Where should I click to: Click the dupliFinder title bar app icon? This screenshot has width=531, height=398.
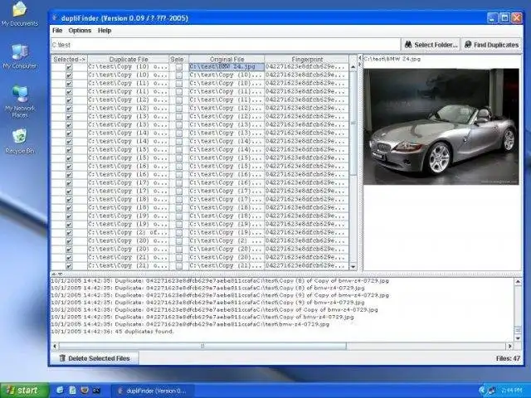[x=55, y=18]
